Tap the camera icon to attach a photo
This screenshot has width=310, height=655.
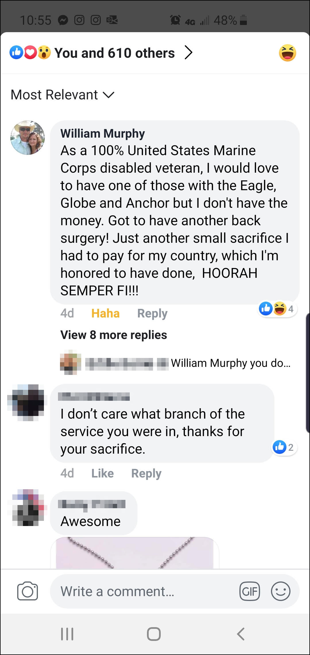point(27,591)
